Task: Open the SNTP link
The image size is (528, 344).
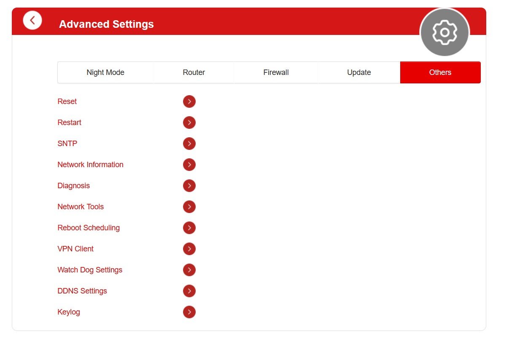Action: pos(67,144)
